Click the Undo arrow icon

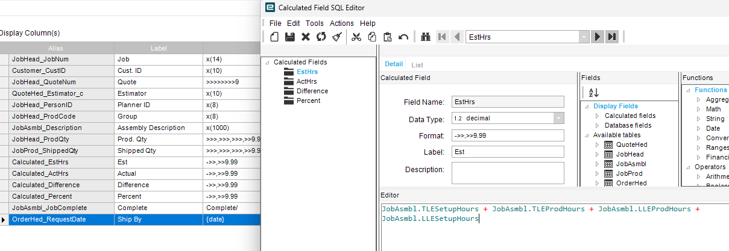pos(403,37)
